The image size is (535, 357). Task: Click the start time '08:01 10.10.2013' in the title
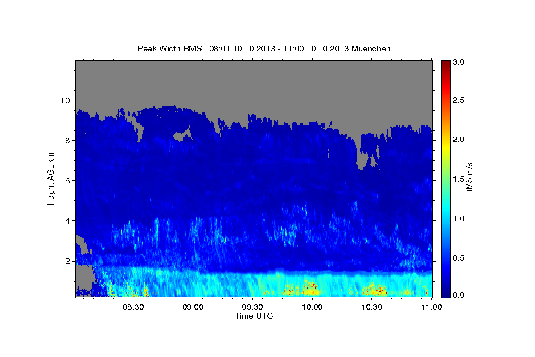[241, 48]
